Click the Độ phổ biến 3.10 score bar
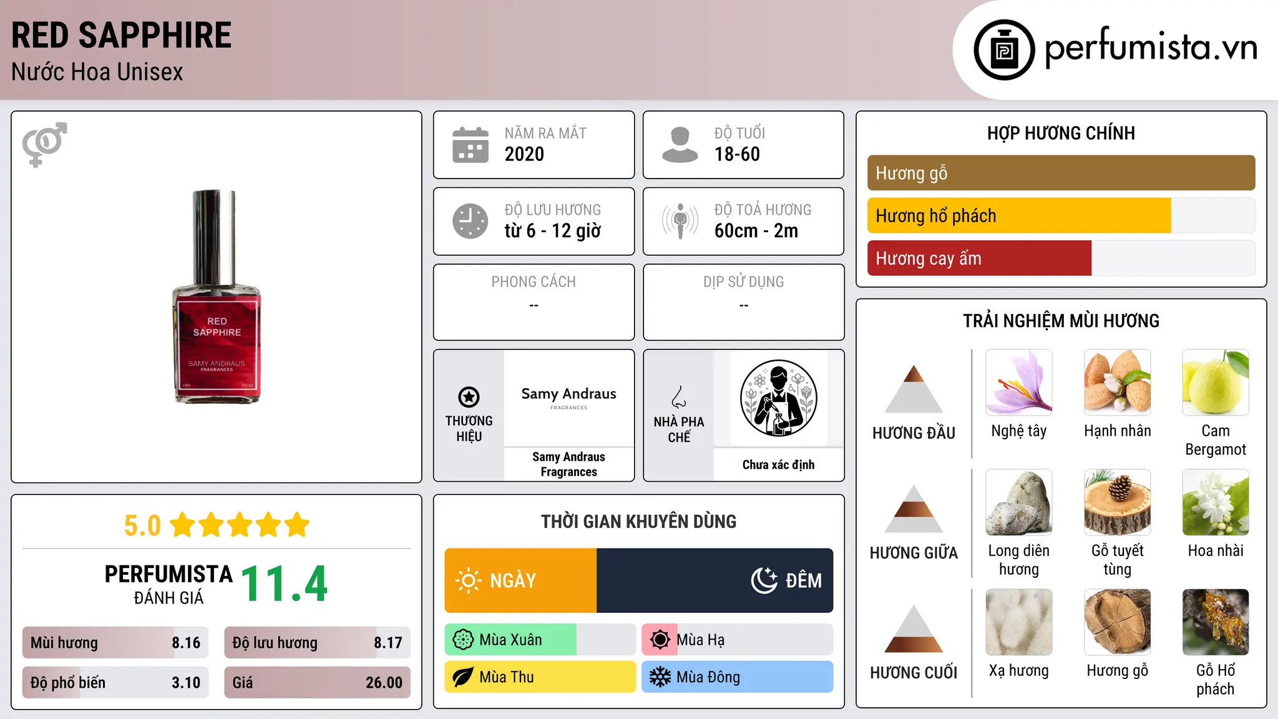The image size is (1278, 719). pyautogui.click(x=115, y=682)
